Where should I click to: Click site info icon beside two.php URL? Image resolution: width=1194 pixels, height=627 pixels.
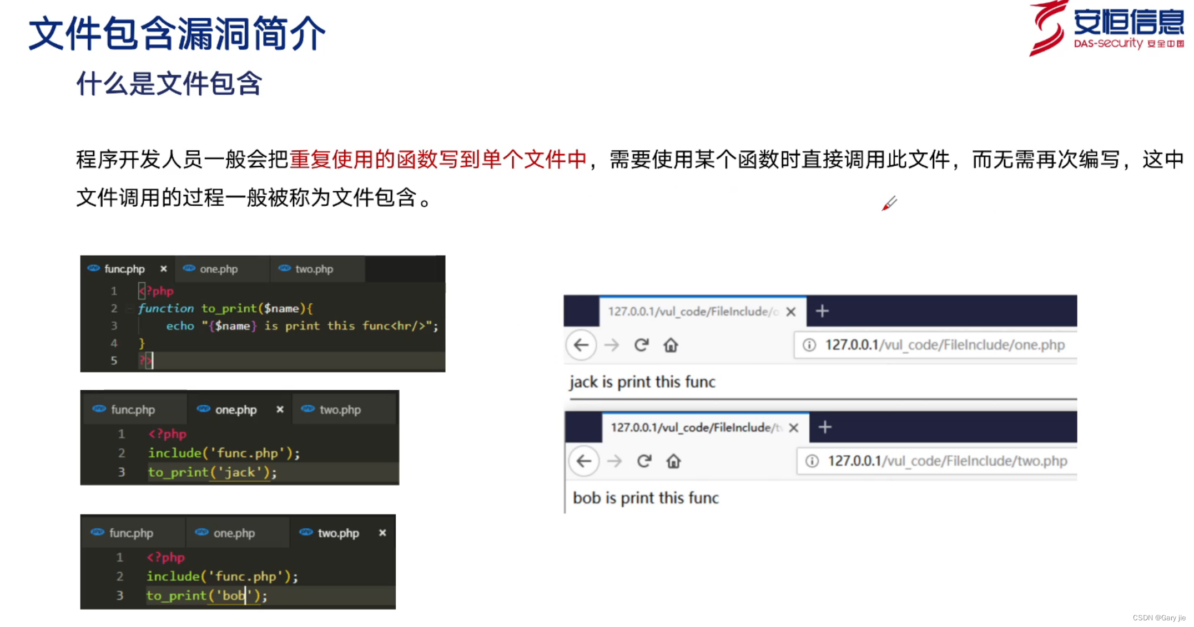[812, 461]
